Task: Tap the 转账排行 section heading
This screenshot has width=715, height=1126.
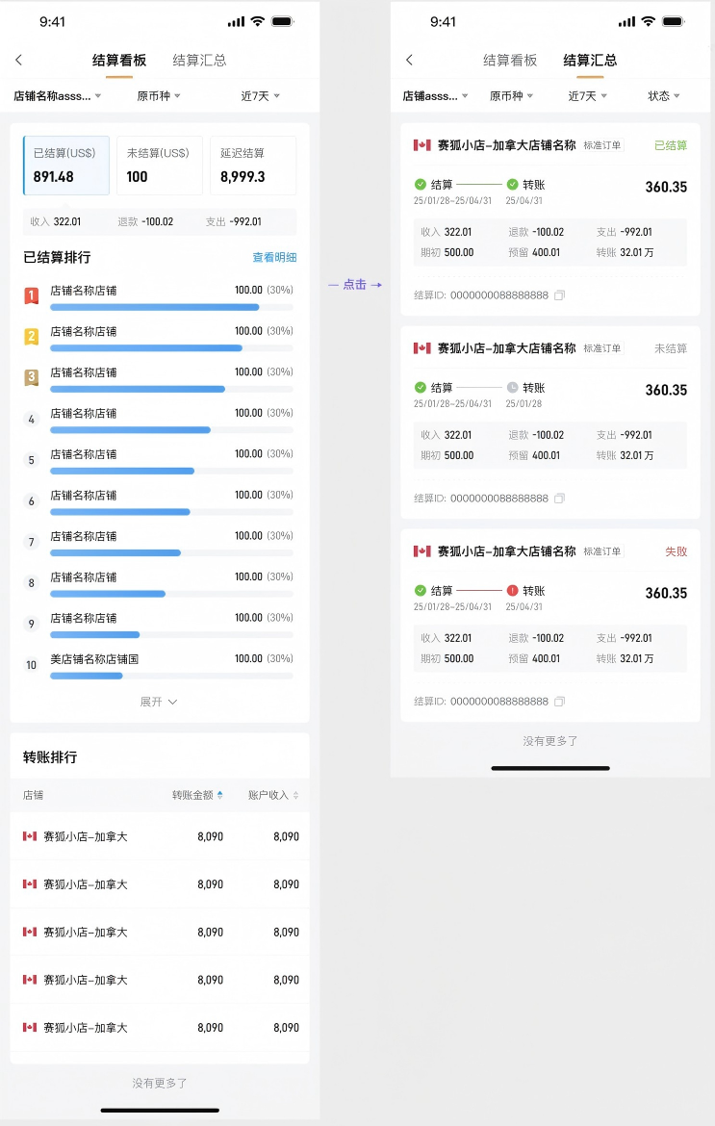Action: coord(50,756)
